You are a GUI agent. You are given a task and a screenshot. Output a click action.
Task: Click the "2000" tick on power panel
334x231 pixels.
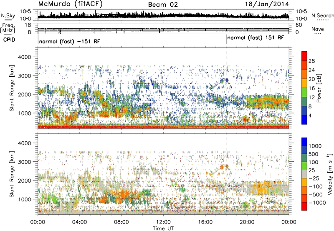click(x=25, y=94)
